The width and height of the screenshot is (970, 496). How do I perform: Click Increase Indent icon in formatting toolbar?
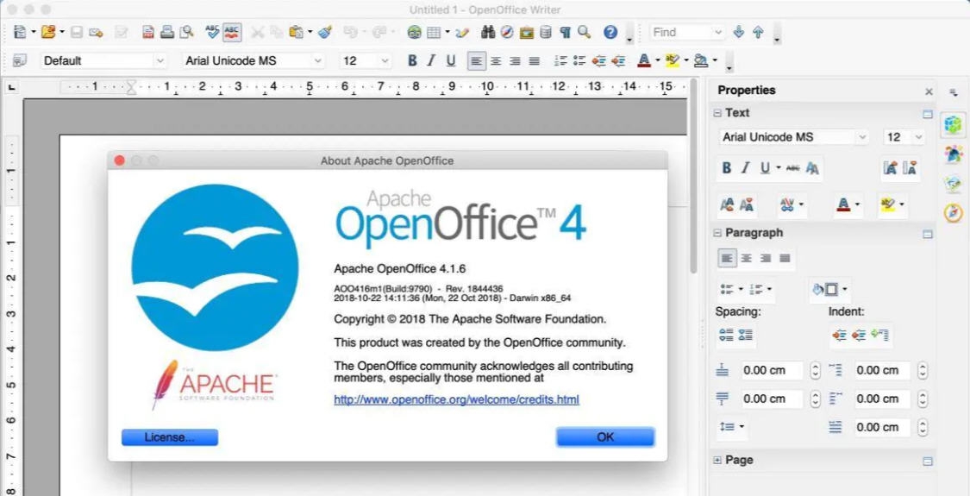(x=618, y=60)
